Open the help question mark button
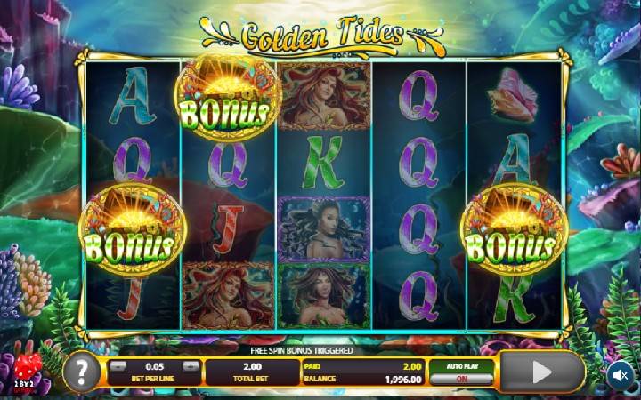 click(x=82, y=372)
